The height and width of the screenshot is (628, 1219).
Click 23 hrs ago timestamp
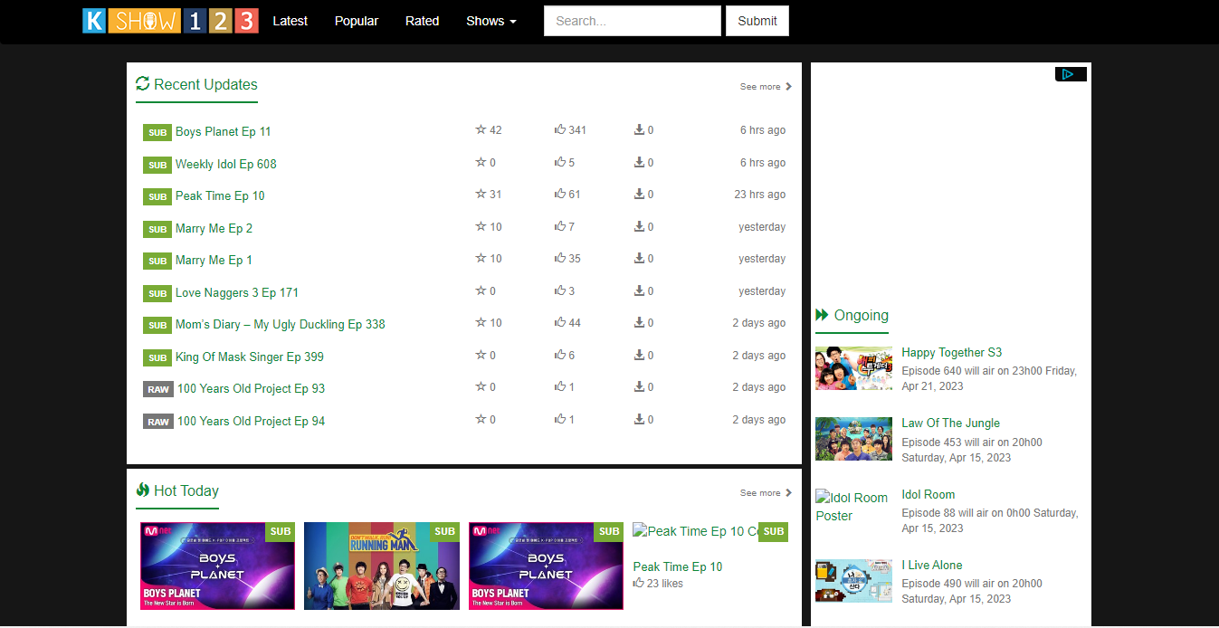pyautogui.click(x=760, y=195)
